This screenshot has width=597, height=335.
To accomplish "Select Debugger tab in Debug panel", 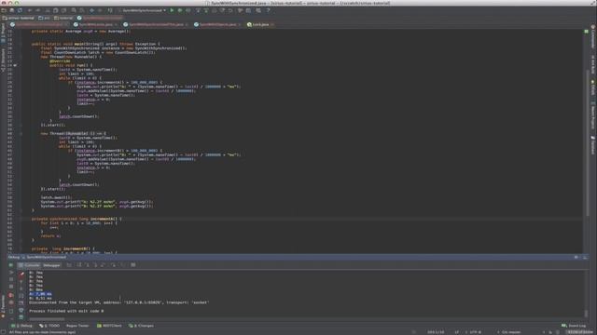I will pyautogui.click(x=51, y=265).
